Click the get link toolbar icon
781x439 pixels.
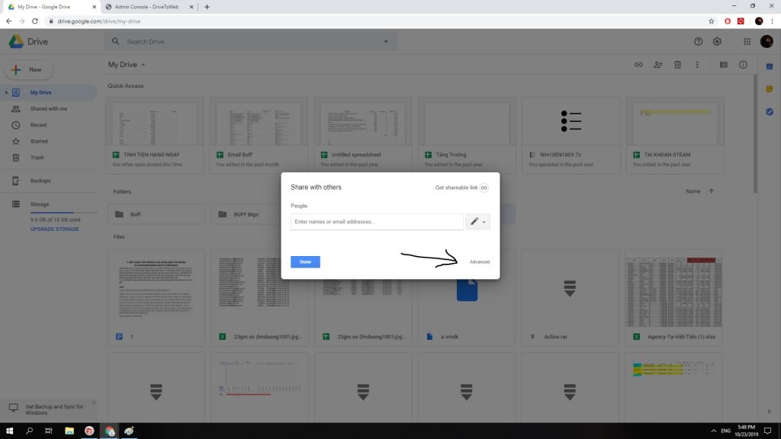638,65
